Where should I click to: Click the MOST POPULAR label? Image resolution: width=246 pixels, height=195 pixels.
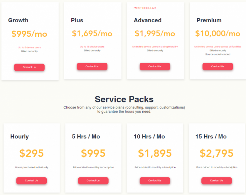(145, 8)
